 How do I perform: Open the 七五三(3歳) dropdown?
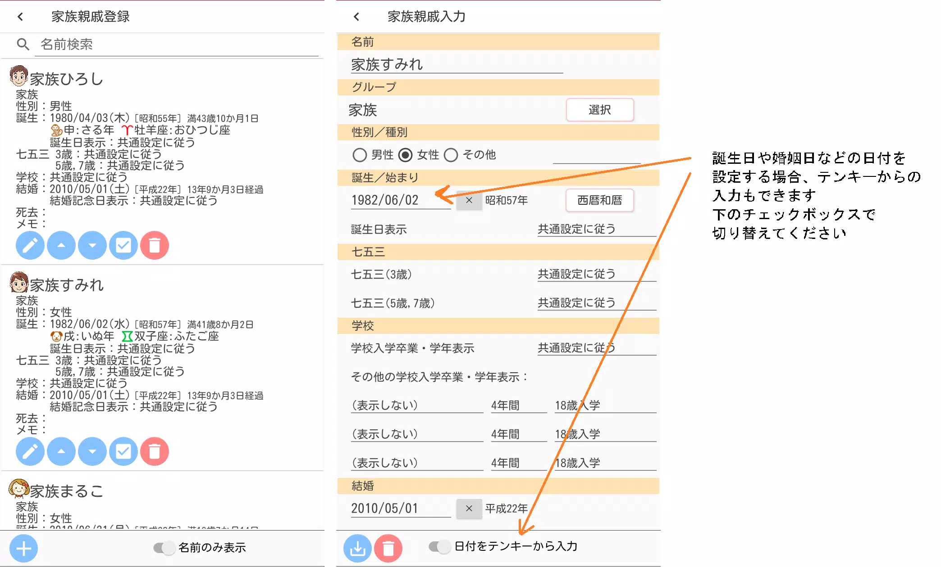(x=596, y=274)
